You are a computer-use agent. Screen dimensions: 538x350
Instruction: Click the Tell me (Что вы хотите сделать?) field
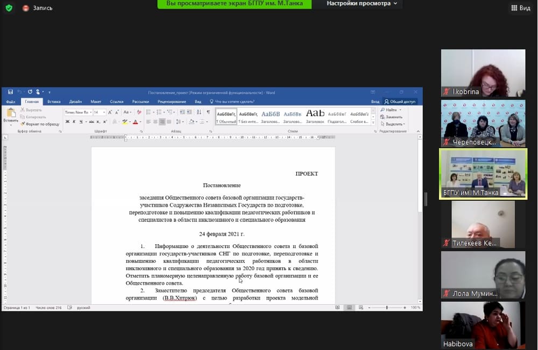pyautogui.click(x=232, y=101)
